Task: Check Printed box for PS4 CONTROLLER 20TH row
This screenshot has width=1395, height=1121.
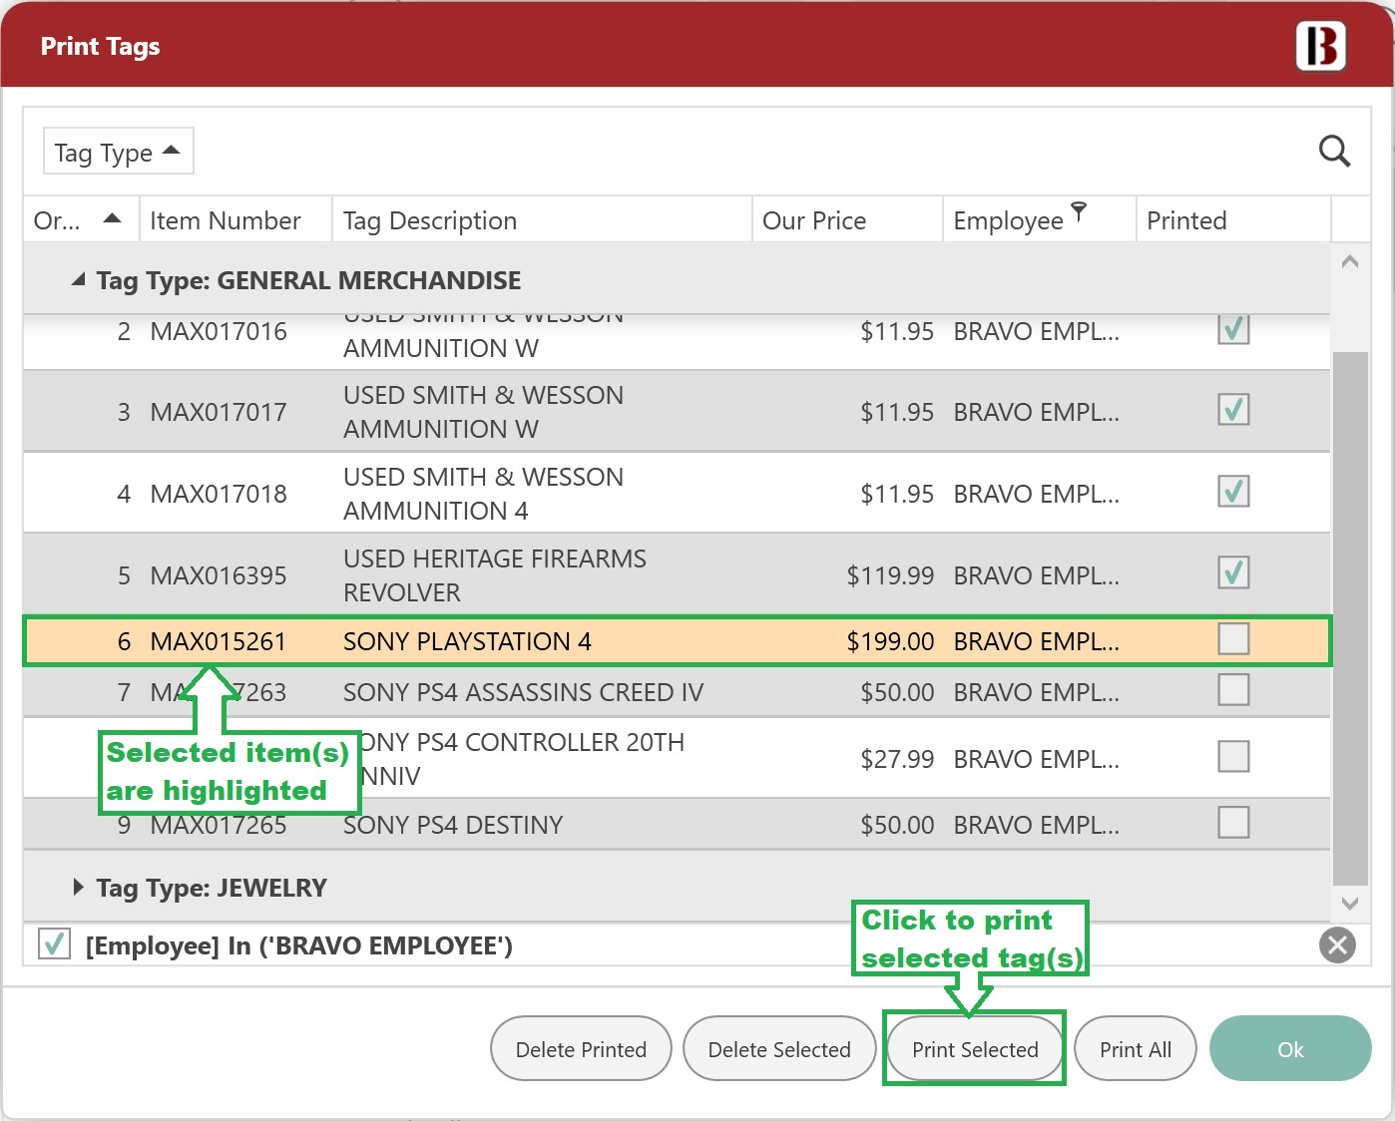Action: pos(1233,757)
